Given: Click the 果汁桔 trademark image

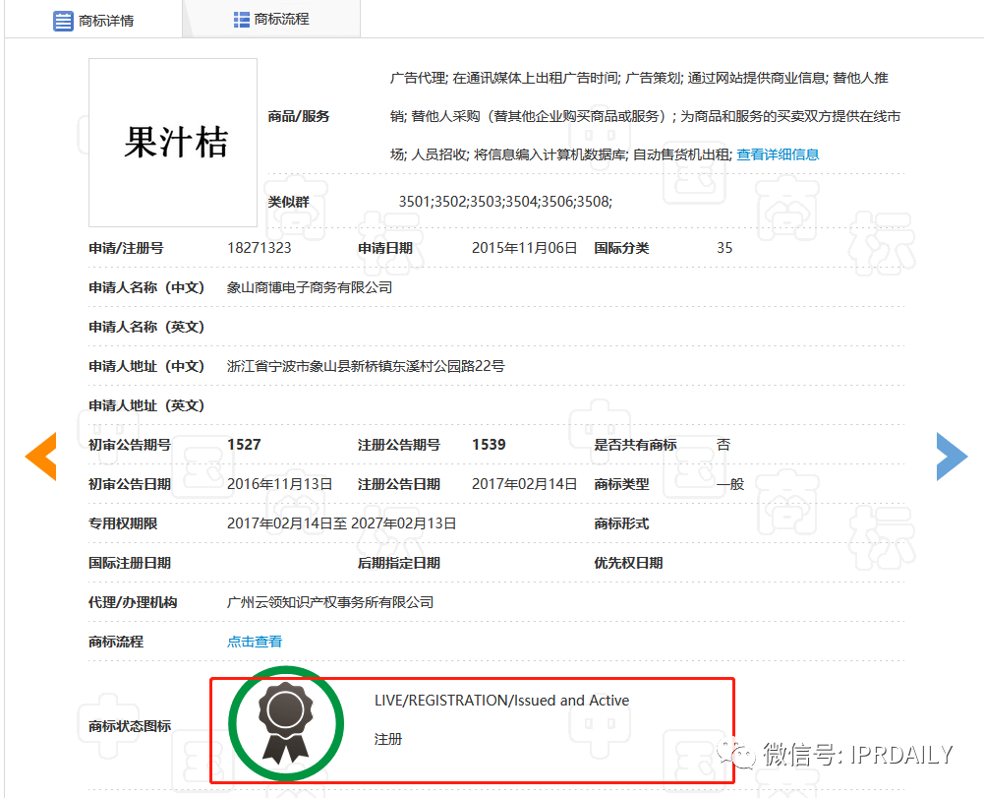Looking at the screenshot, I should click(173, 143).
